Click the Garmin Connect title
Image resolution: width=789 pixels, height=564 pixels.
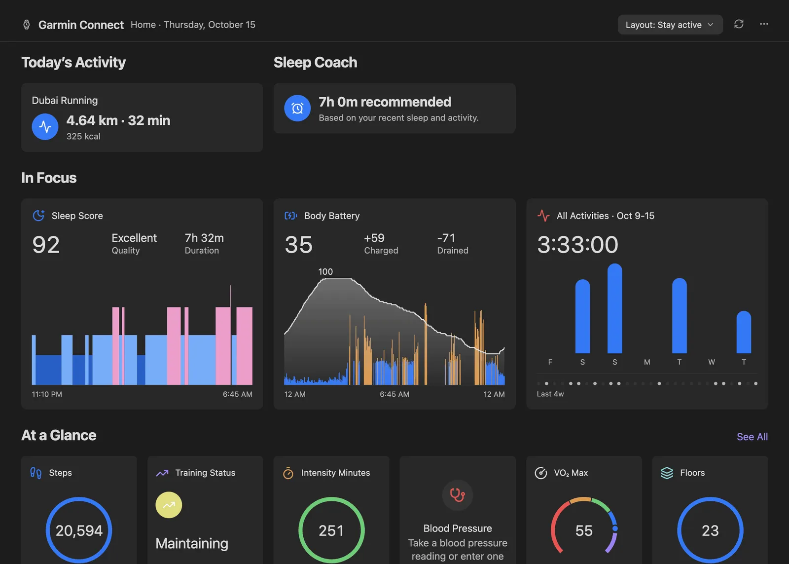pyautogui.click(x=81, y=25)
